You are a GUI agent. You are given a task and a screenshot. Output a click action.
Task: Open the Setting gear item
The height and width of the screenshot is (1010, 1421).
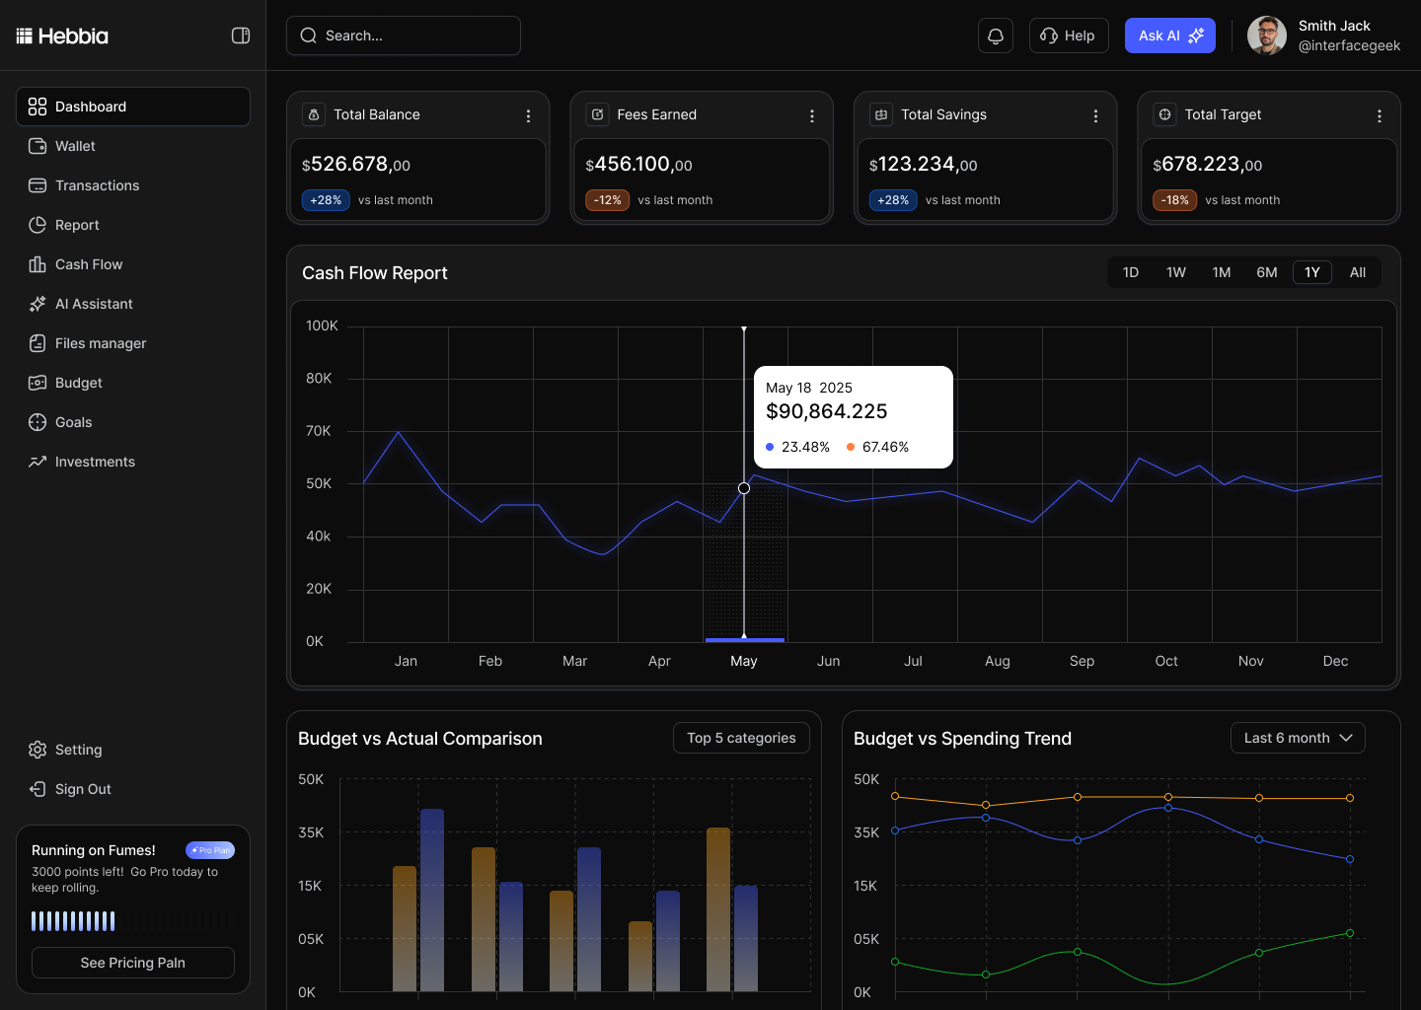[x=78, y=750]
